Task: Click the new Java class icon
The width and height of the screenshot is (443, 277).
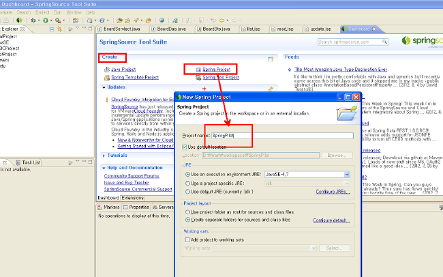Action: (x=102, y=20)
